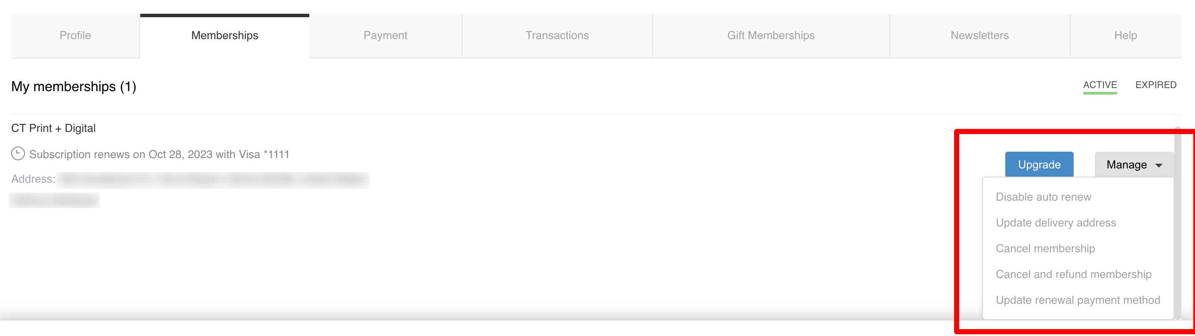Click the CT Print + Digital membership title

pyautogui.click(x=53, y=128)
